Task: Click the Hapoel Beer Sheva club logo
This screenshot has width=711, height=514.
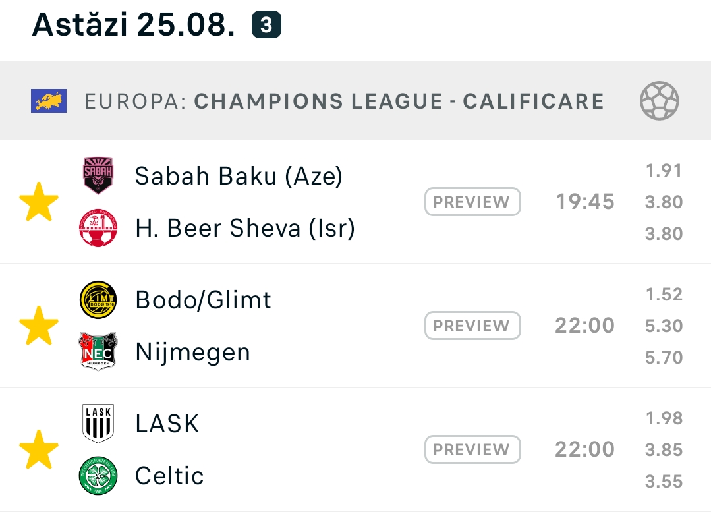Action: point(98,228)
